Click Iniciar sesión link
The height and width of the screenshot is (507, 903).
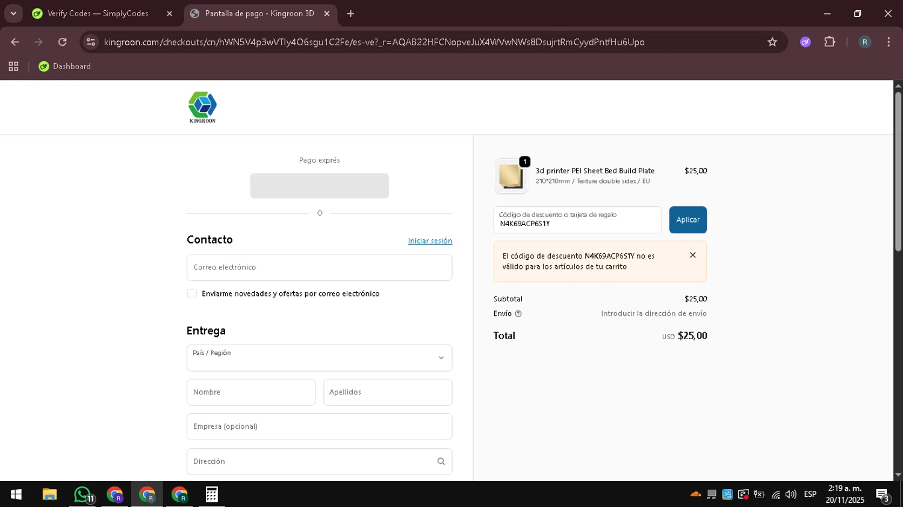point(430,241)
